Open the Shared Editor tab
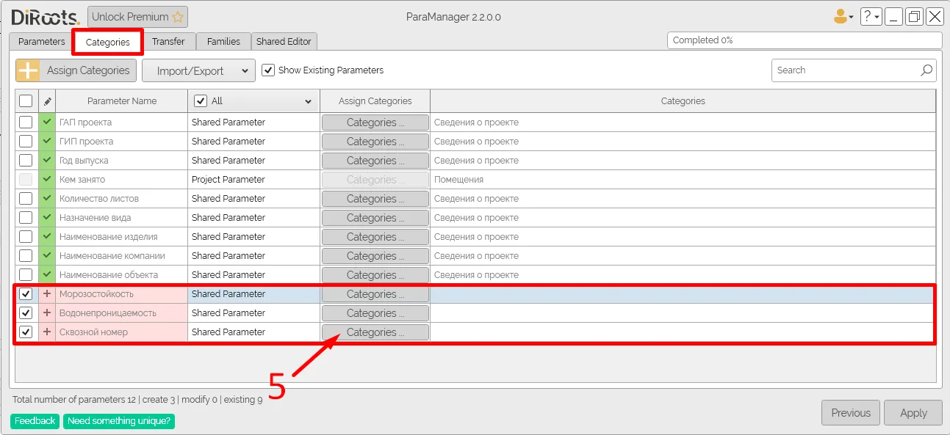The height and width of the screenshot is (435, 950). pos(284,42)
